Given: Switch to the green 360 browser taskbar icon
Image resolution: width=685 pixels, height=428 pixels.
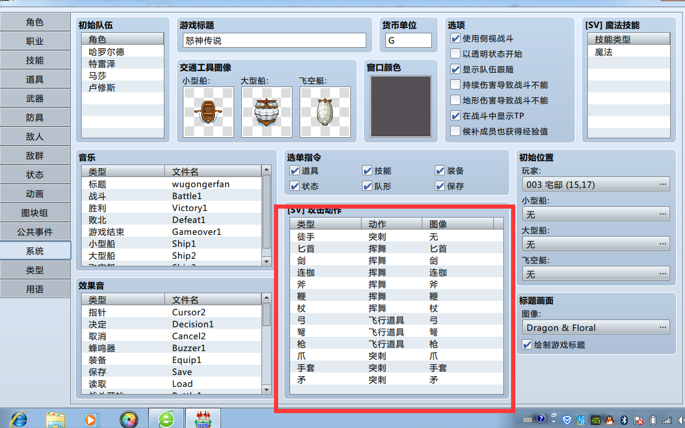Looking at the screenshot, I should 166,420.
